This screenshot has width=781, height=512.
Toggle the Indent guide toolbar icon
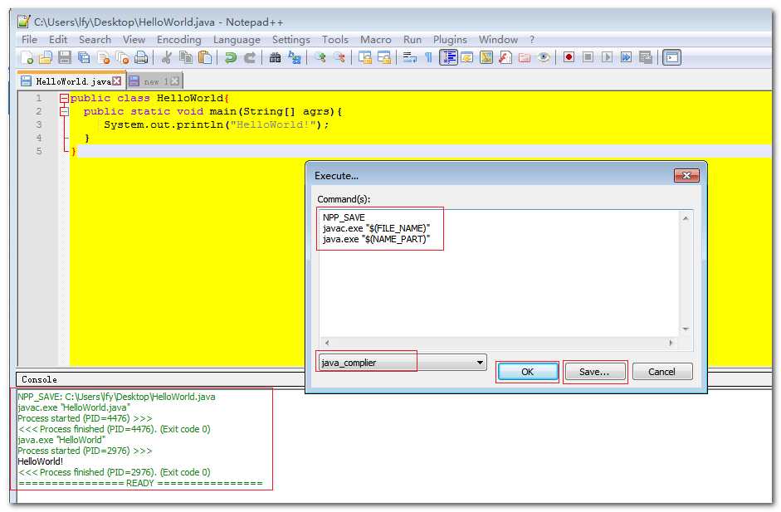(448, 58)
